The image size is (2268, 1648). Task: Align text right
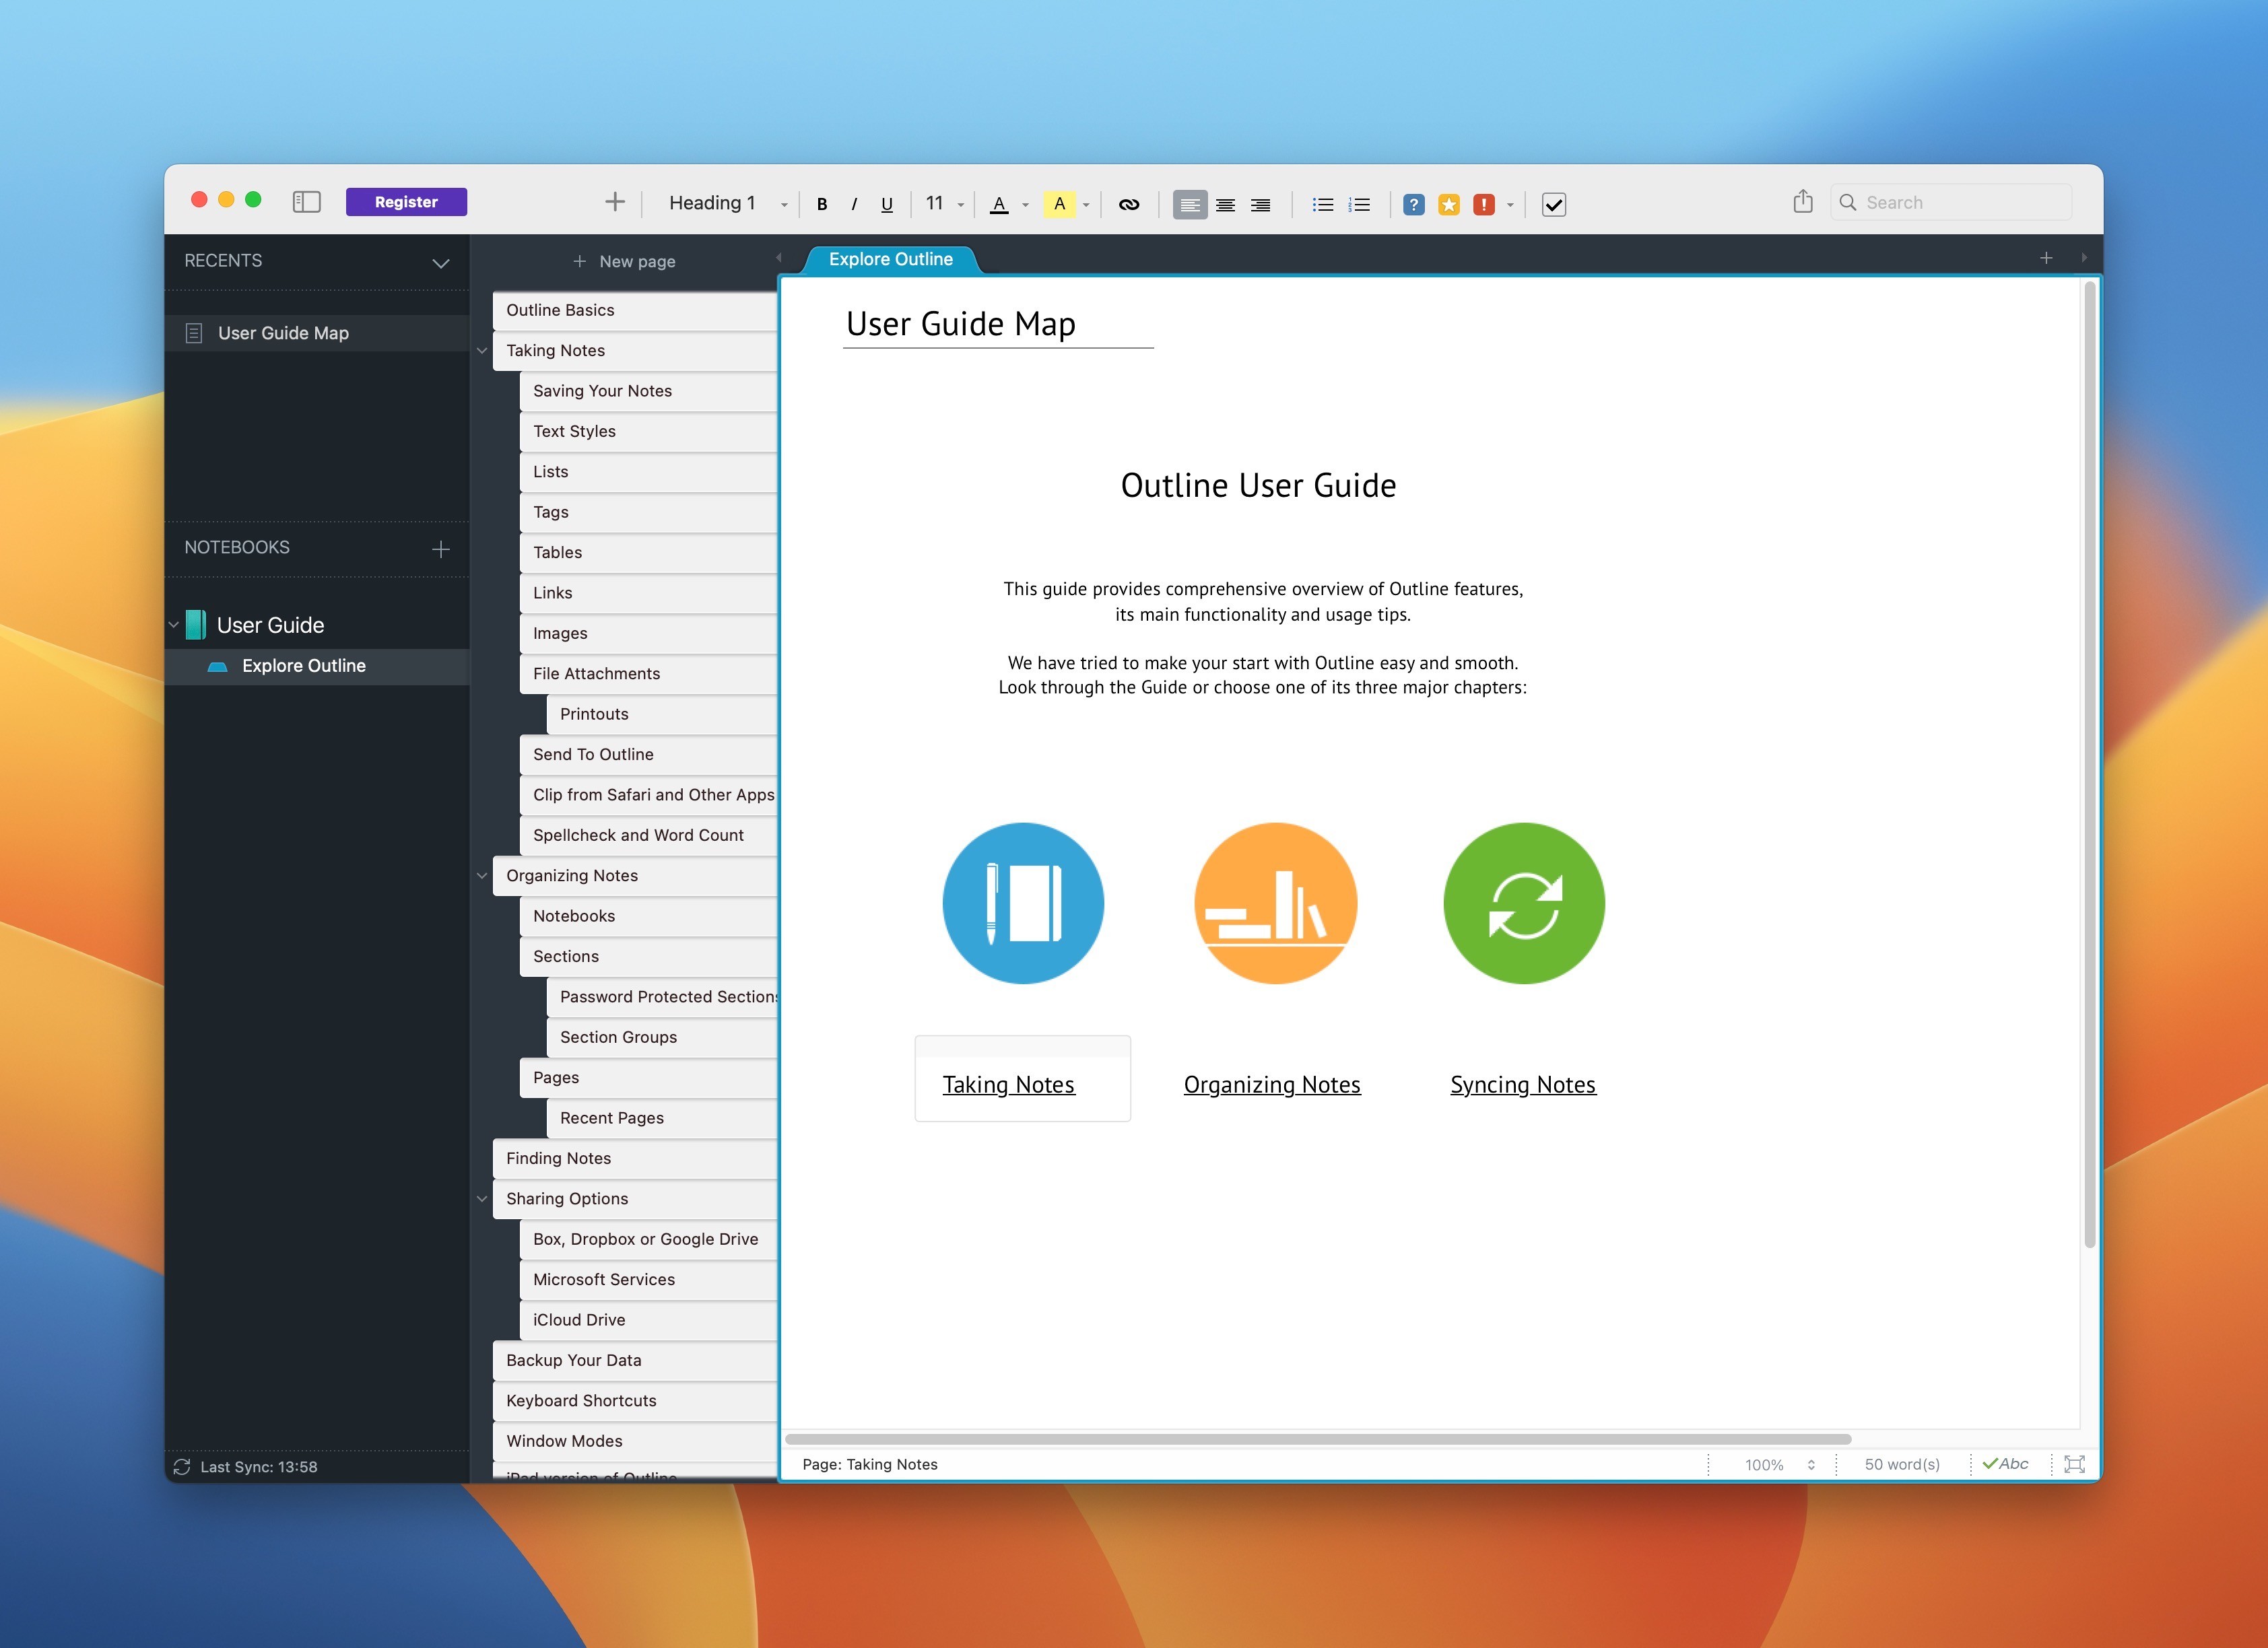[1261, 204]
